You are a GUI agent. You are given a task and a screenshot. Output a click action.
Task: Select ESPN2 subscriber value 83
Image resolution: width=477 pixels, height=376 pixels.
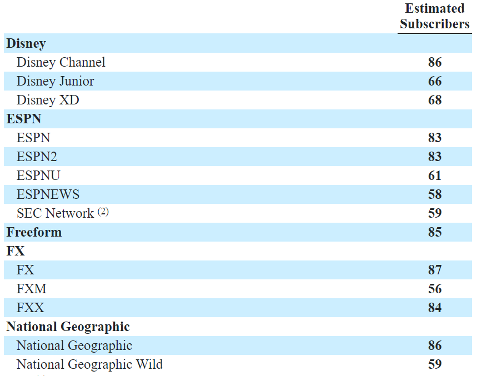(435, 157)
